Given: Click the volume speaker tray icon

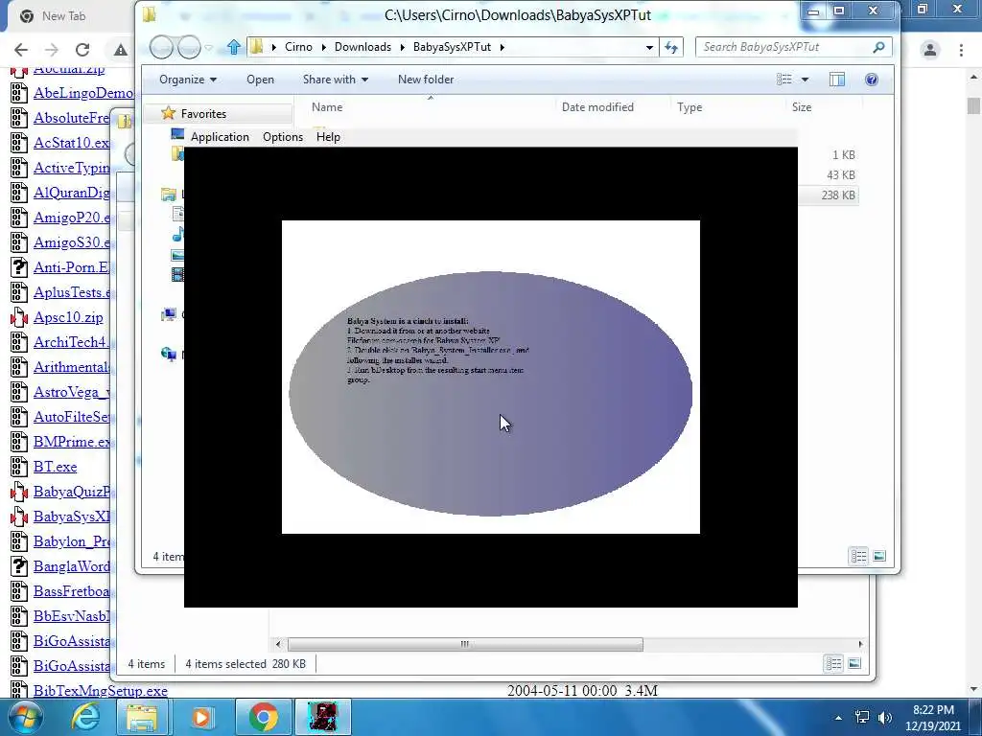Looking at the screenshot, I should [x=885, y=718].
